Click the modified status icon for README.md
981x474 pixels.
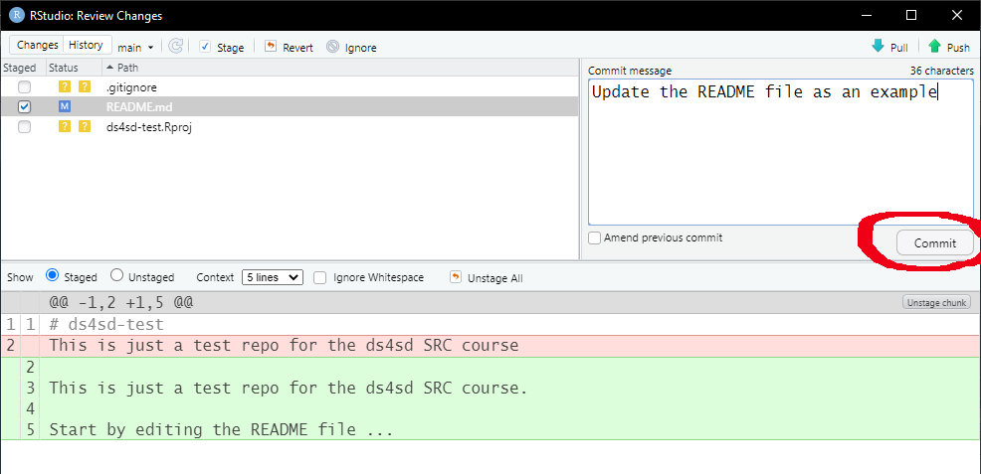point(65,106)
